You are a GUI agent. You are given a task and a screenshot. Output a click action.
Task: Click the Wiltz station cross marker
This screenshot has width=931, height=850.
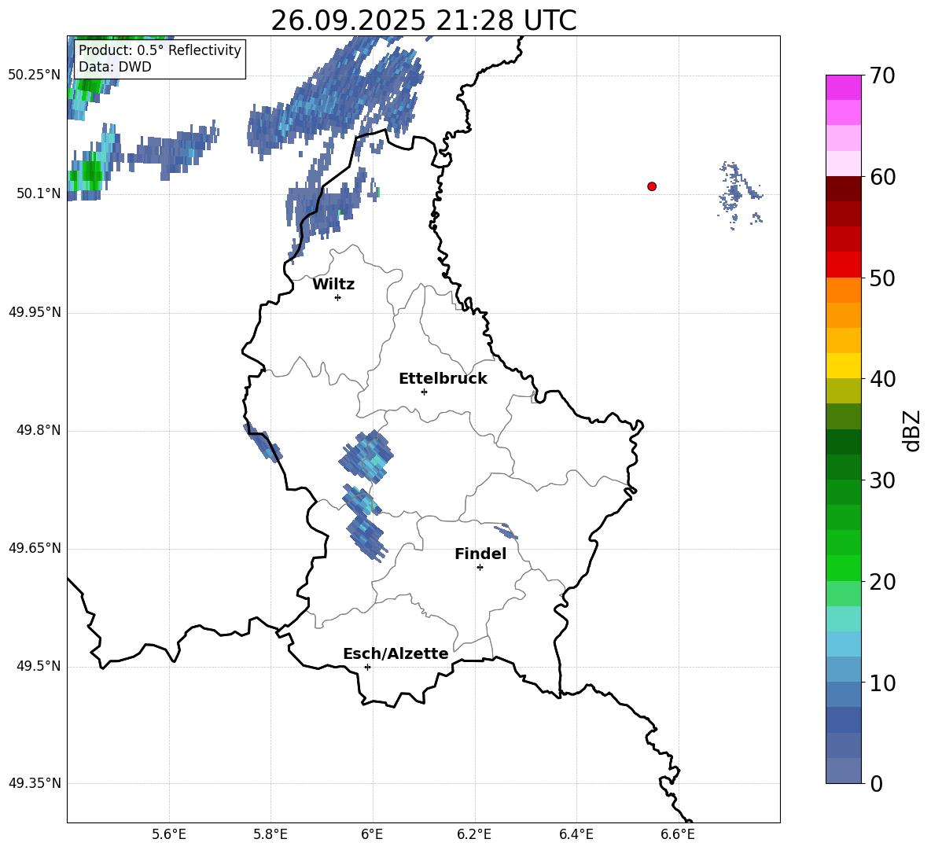click(x=337, y=297)
